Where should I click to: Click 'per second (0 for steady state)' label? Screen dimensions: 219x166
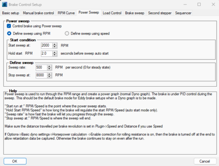[88, 67]
